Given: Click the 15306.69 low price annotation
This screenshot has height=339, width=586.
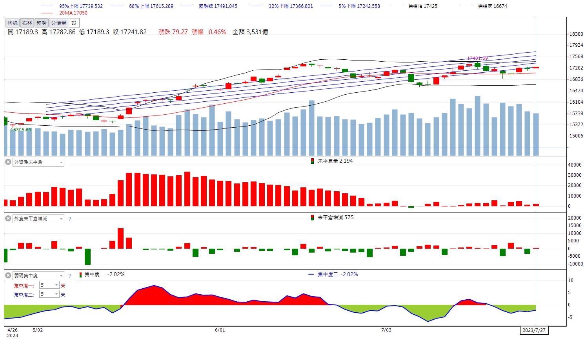Looking at the screenshot, I should pos(21,129).
